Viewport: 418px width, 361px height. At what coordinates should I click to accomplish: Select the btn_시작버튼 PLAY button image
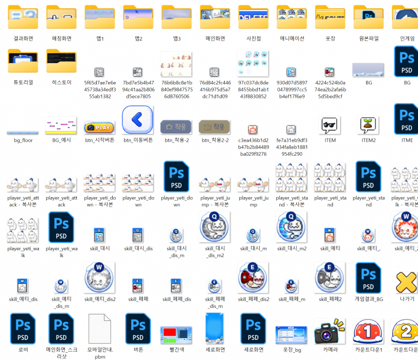[99, 127]
